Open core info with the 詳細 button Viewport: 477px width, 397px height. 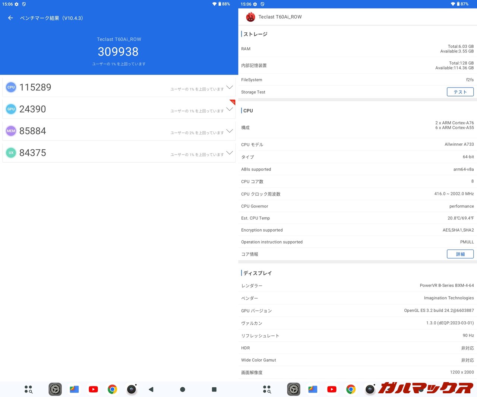point(460,254)
